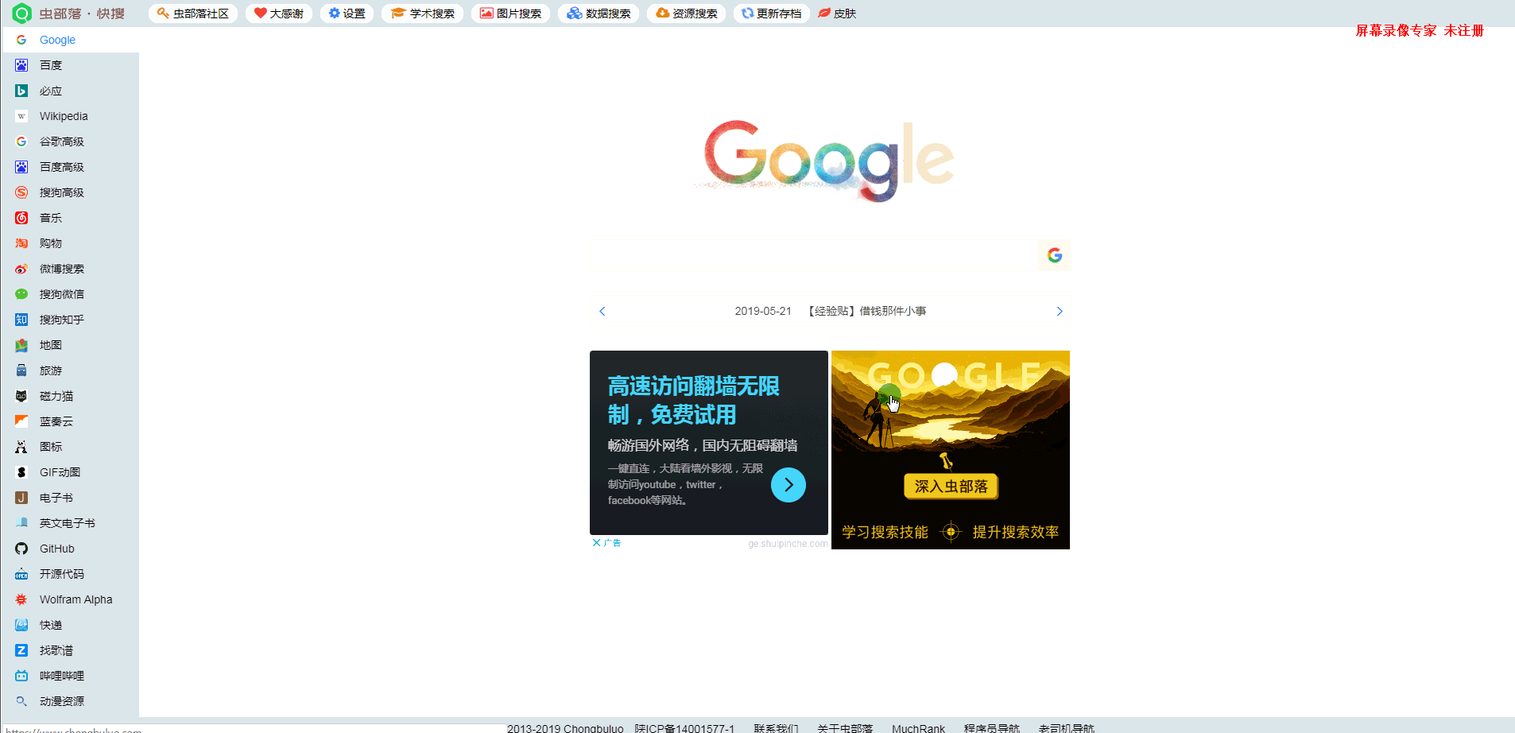Open the 大感谢 top menu item
This screenshot has height=733, width=1515.
pyautogui.click(x=279, y=14)
